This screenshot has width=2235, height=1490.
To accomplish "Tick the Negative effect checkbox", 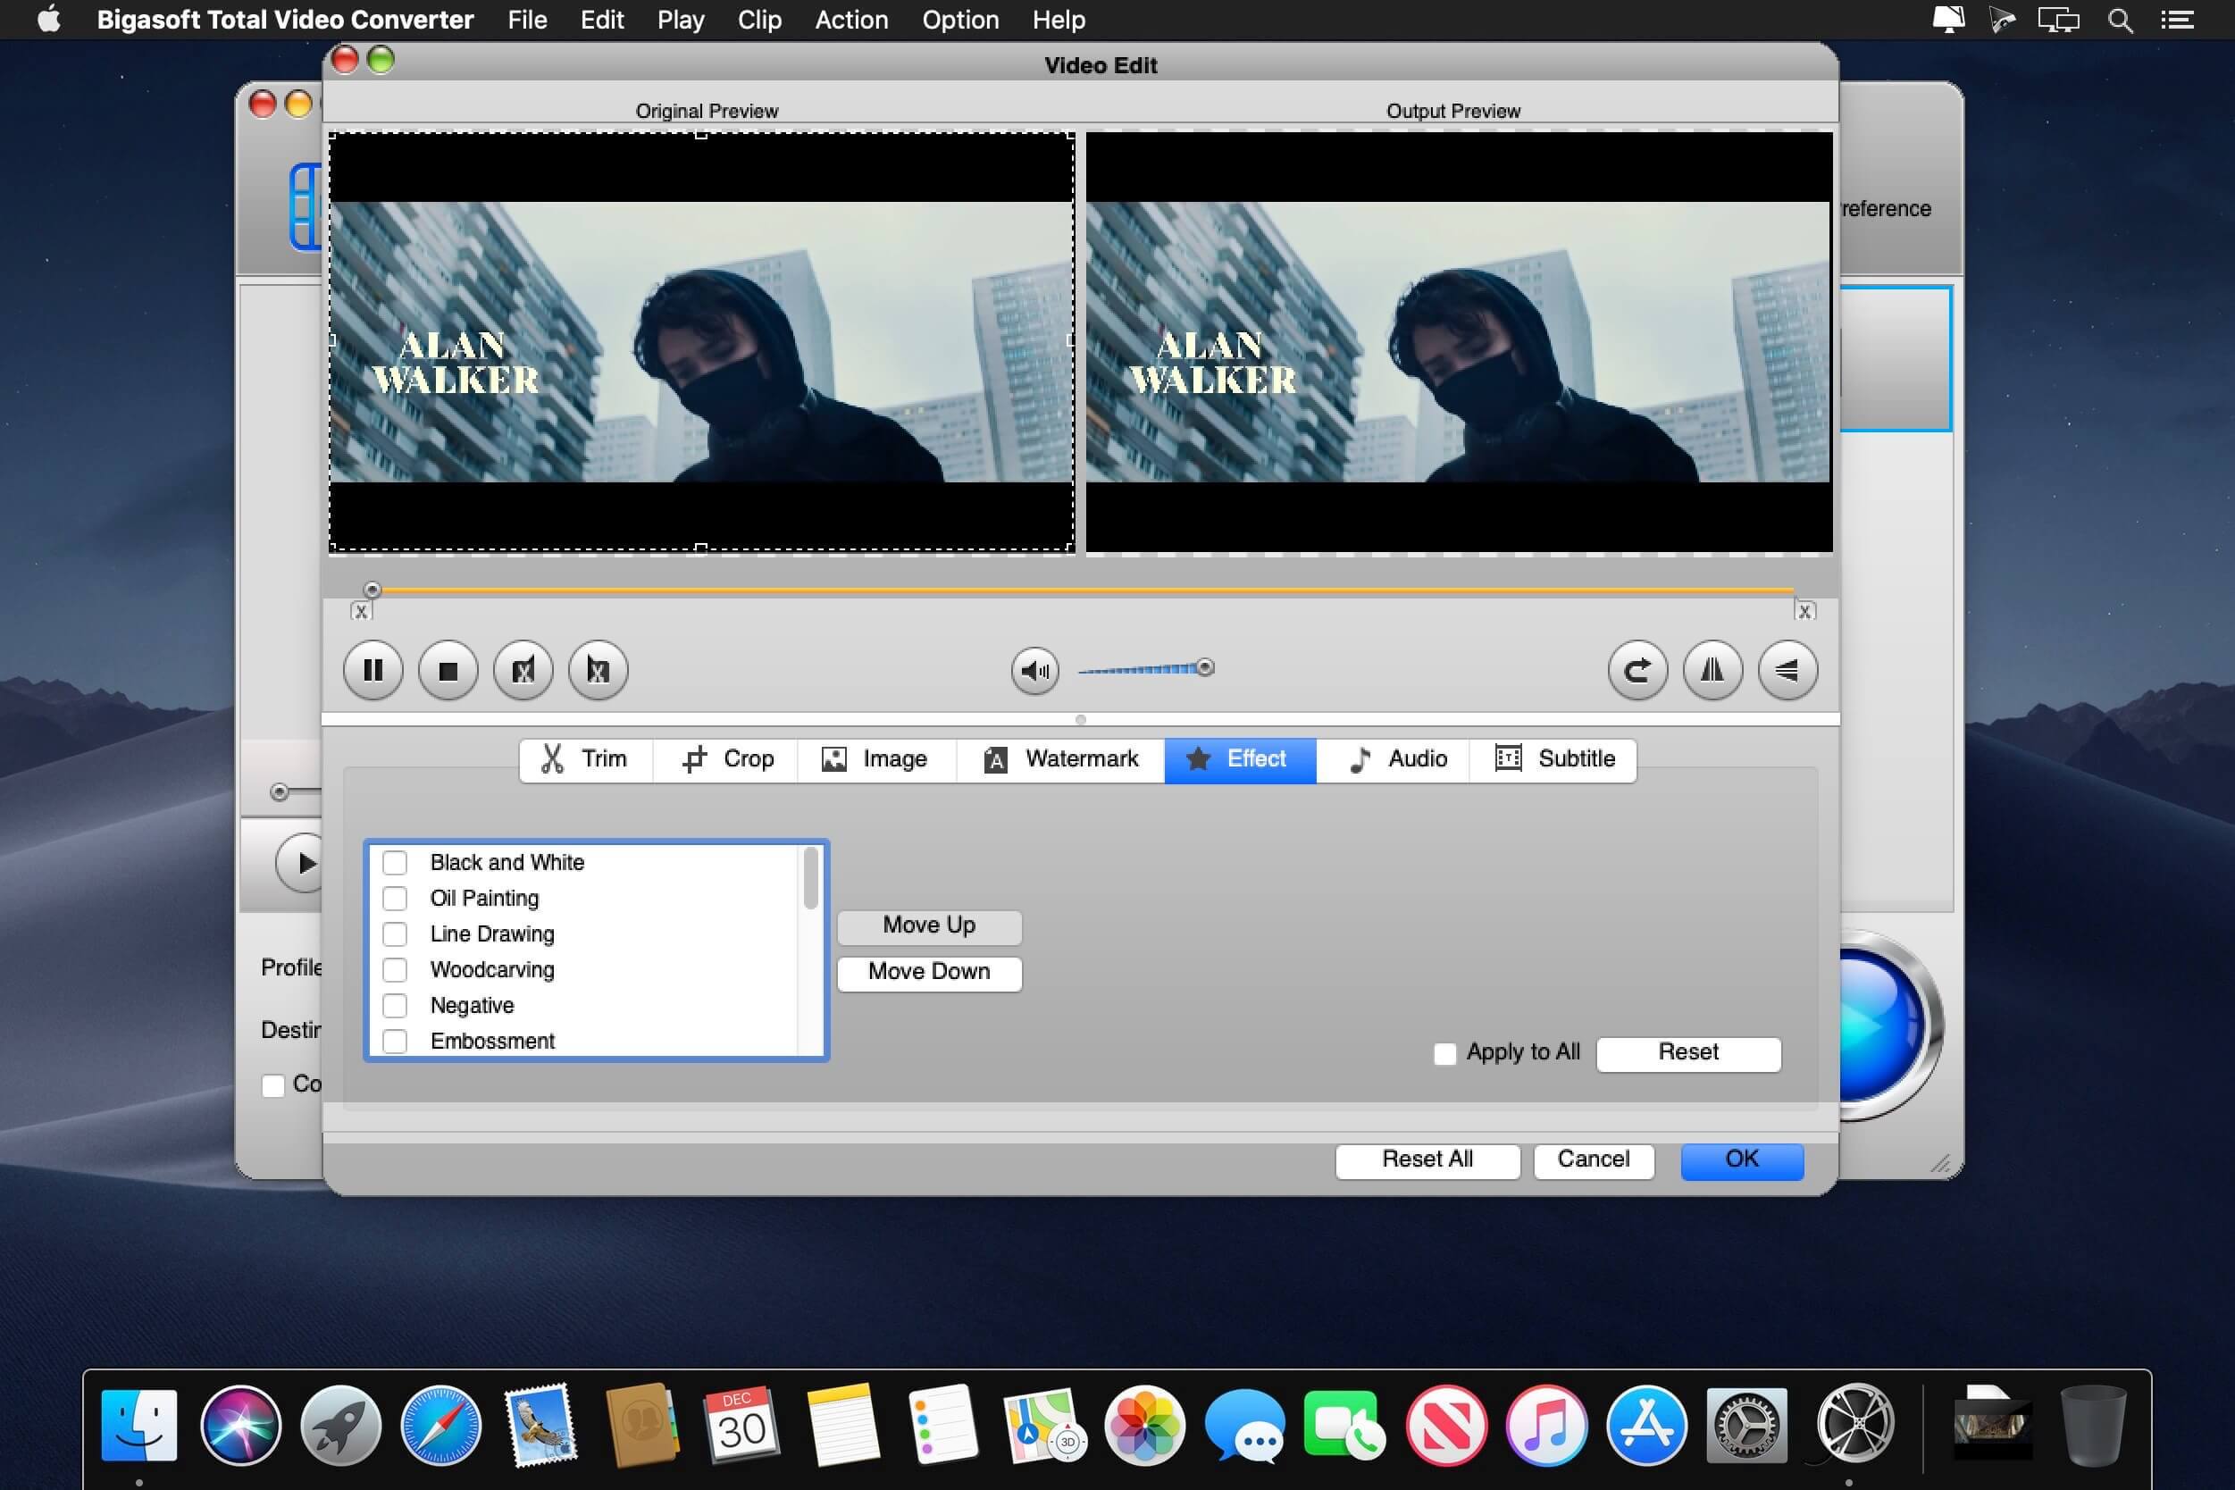I will [394, 1005].
